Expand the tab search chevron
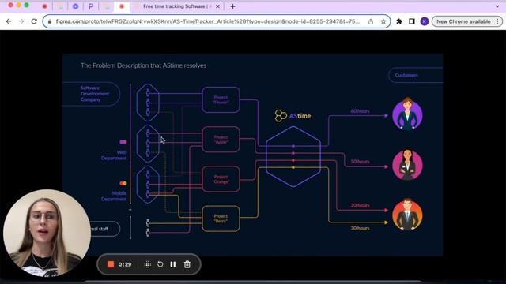This screenshot has height=284, width=506. (497, 6)
